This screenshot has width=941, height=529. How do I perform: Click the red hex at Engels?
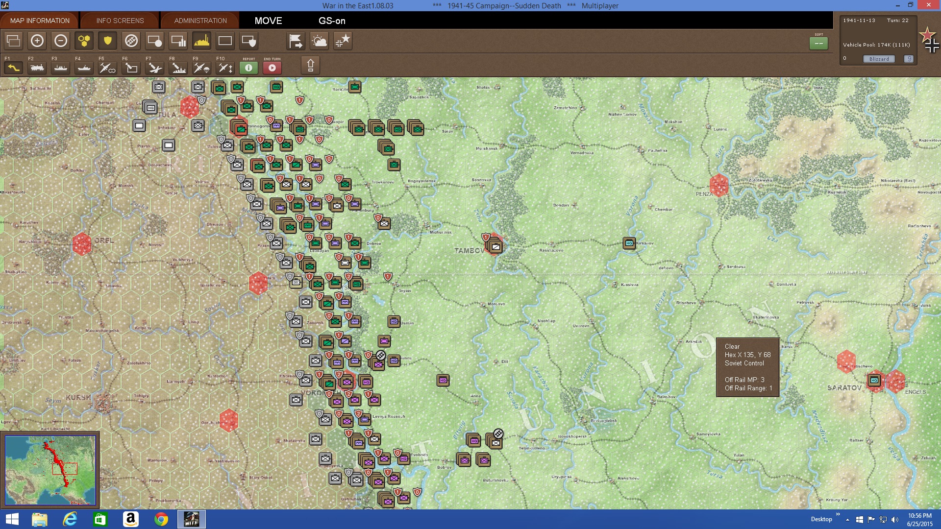pos(896,381)
